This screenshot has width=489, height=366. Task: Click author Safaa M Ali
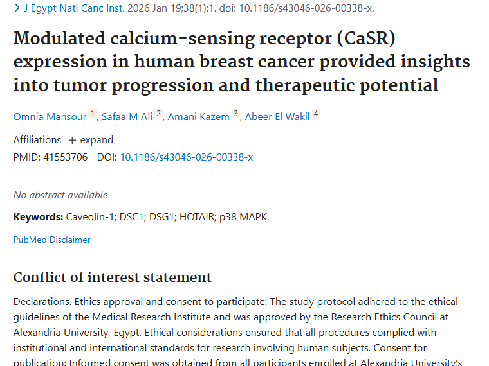click(x=127, y=117)
